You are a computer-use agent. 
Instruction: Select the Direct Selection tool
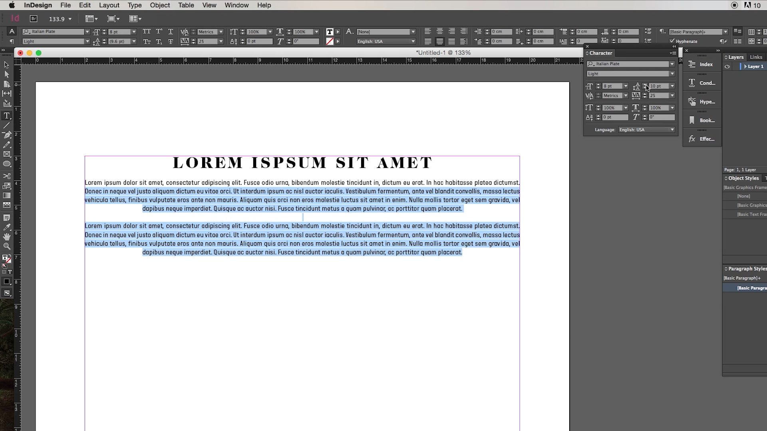click(6, 74)
